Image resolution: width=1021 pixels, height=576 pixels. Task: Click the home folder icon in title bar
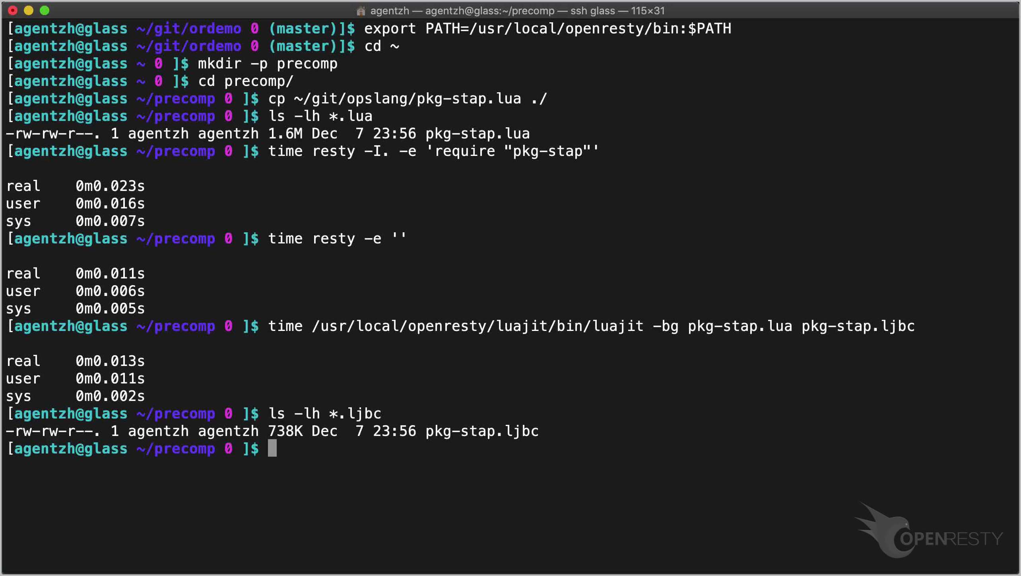tap(361, 11)
